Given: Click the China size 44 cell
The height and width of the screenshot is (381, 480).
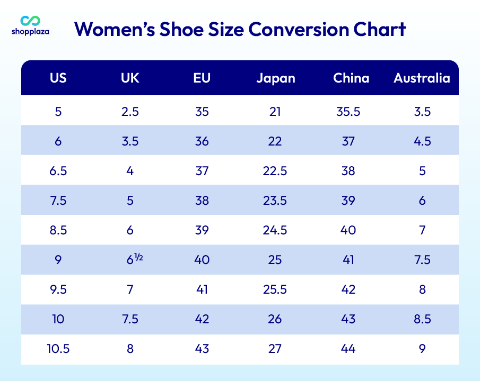Looking at the screenshot, I should point(348,349).
